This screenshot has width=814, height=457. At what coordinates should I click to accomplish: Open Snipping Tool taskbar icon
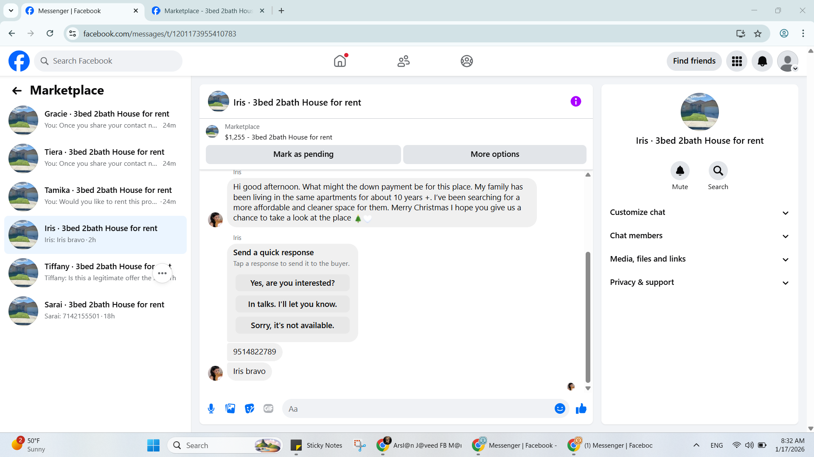click(x=359, y=445)
